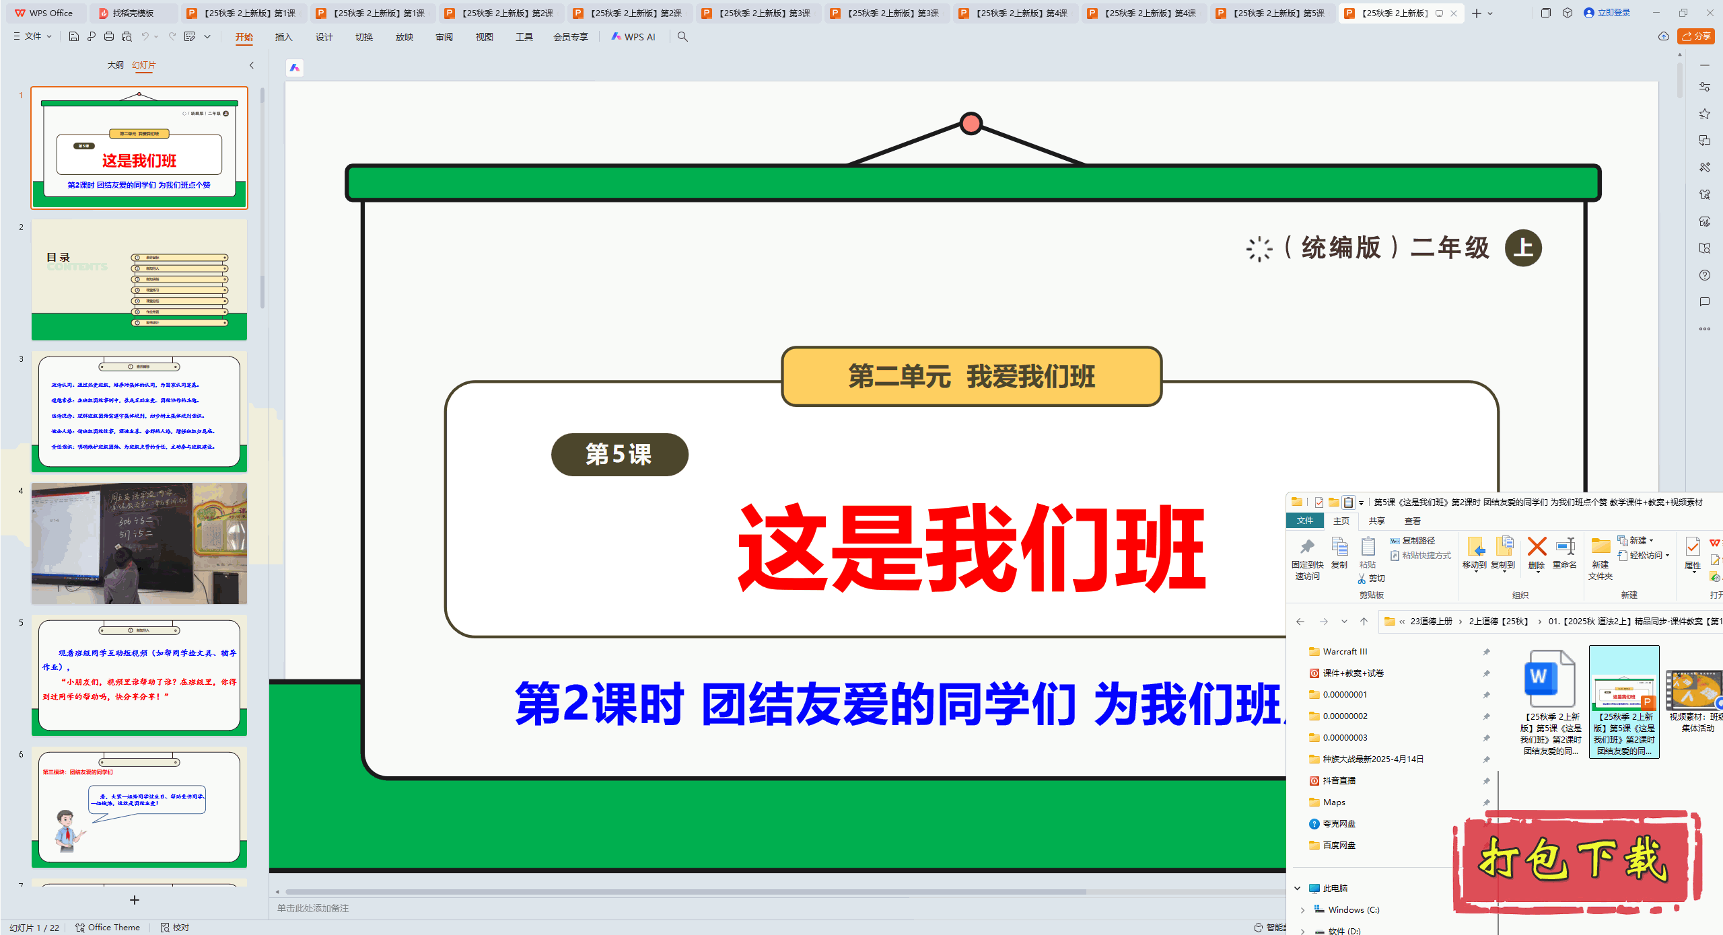The width and height of the screenshot is (1723, 935).
Task: Click the 分享 share button
Action: click(x=1696, y=36)
